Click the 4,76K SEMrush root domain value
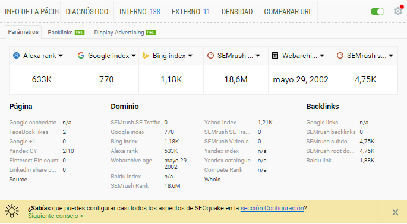This screenshot has height=224, width=407. click(x=367, y=151)
